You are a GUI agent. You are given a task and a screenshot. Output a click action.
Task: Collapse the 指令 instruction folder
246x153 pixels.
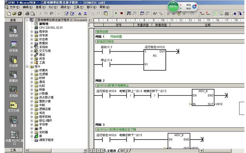(27, 67)
